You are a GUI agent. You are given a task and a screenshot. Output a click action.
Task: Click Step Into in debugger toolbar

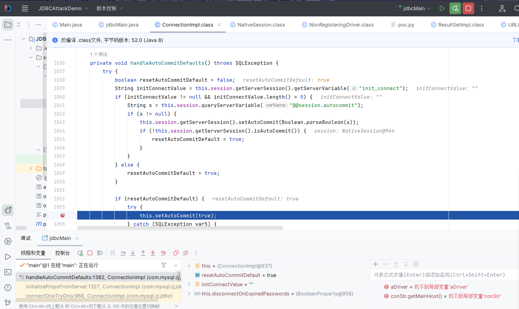click(x=133, y=253)
